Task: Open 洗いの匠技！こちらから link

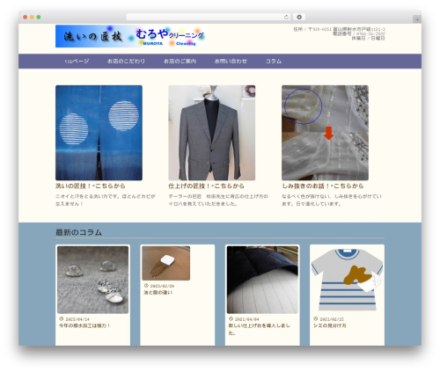Action: (x=91, y=186)
